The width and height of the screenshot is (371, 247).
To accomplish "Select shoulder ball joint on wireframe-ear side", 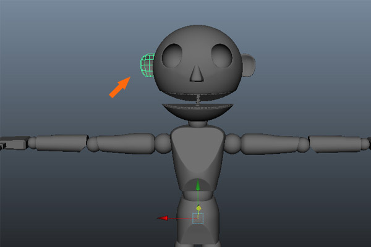I will [x=163, y=143].
